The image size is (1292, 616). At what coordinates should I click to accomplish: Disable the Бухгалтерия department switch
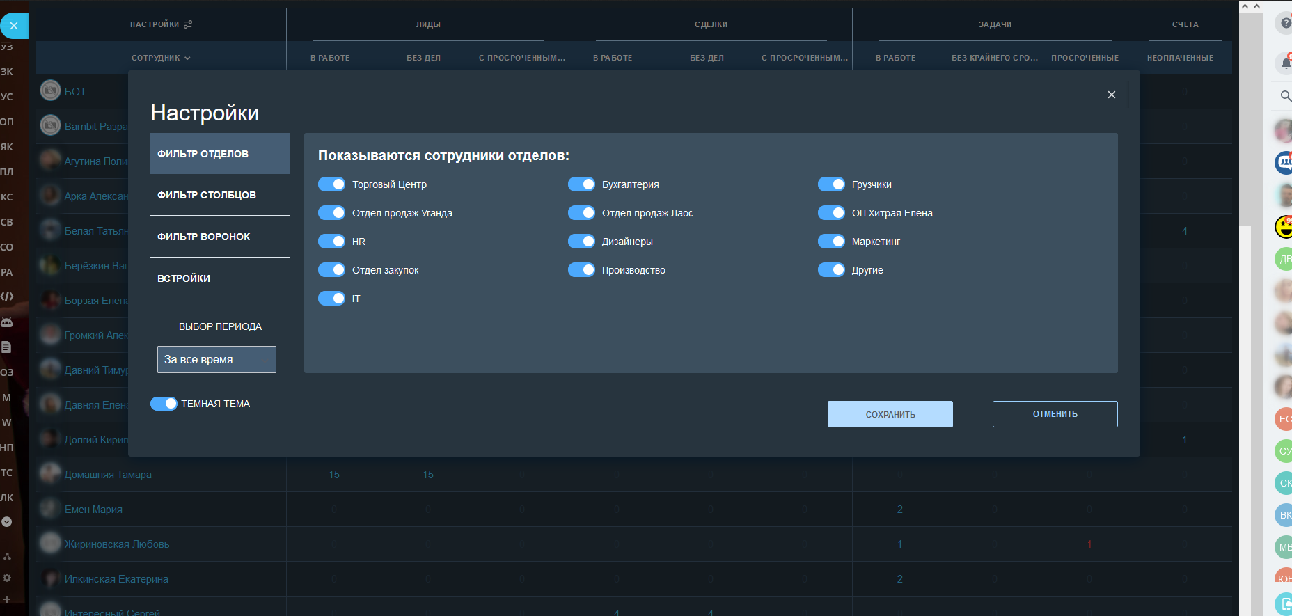(581, 184)
